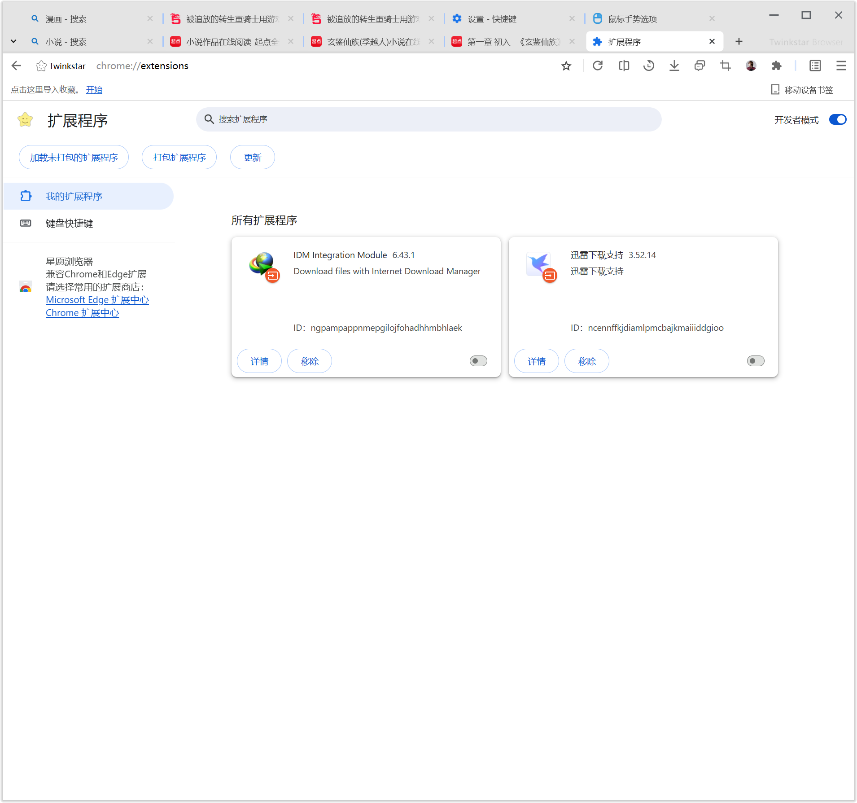Open the browsing history clock icon

tap(649, 66)
